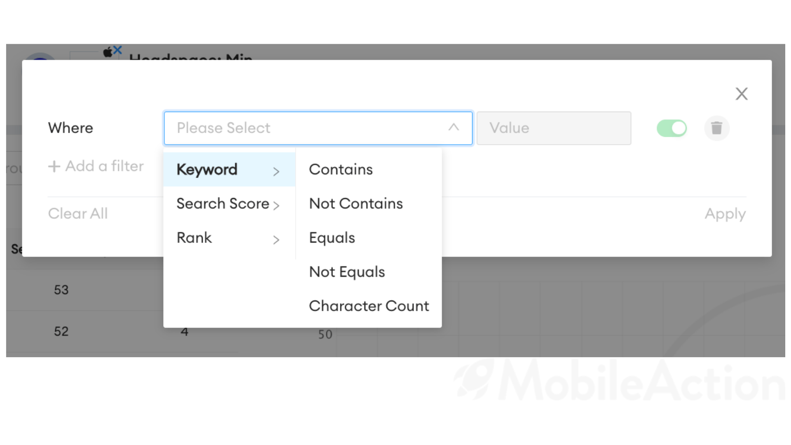Click the Apply button
The width and height of the screenshot is (791, 445).
pos(725,214)
